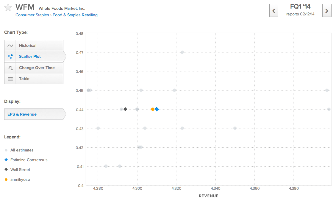Viewport: 336px width, 198px height.
Task: Click the gray dot at 0.44 and 4,300
Action: click(x=137, y=109)
